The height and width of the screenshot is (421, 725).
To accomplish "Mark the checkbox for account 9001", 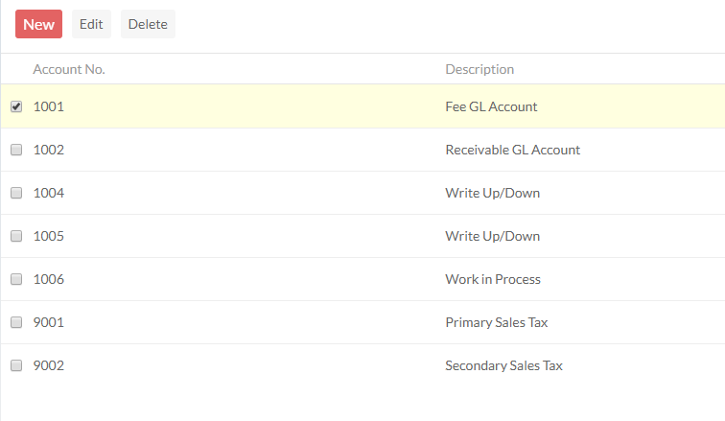I will [x=16, y=323].
